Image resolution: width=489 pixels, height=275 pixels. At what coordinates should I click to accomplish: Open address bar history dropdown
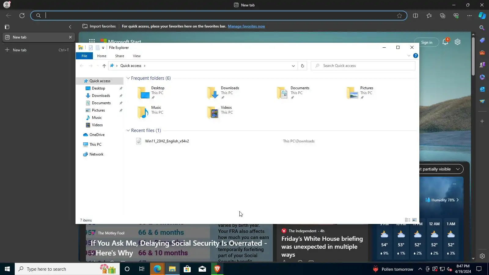293,66
